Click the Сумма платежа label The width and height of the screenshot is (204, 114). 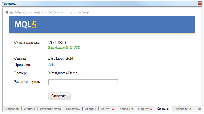(x=27, y=42)
